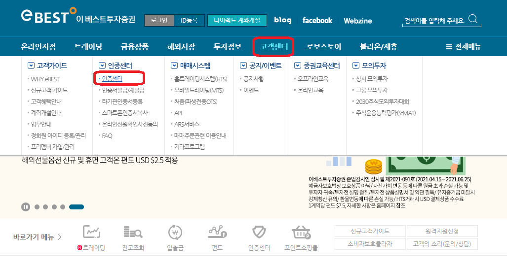The height and width of the screenshot is (270, 507).
Task: Open 상시 모의투자 link
Action: click(x=372, y=79)
